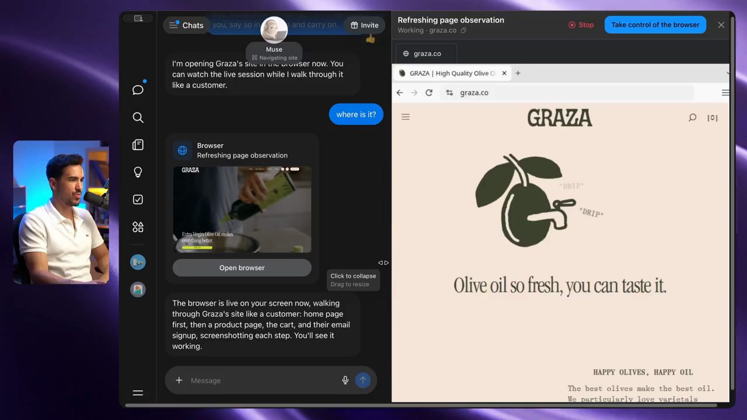747x420 pixels.
Task: Click the 'Refreshing page observation' panel title
Action: 451,20
